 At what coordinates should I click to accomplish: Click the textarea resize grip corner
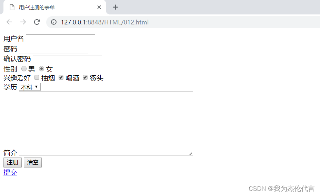click(x=190, y=153)
